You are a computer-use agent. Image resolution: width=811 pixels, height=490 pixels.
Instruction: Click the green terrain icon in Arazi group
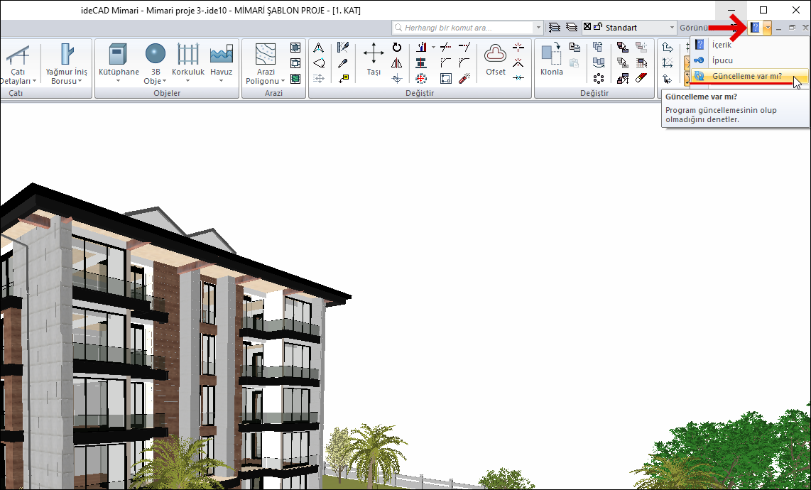click(x=295, y=79)
